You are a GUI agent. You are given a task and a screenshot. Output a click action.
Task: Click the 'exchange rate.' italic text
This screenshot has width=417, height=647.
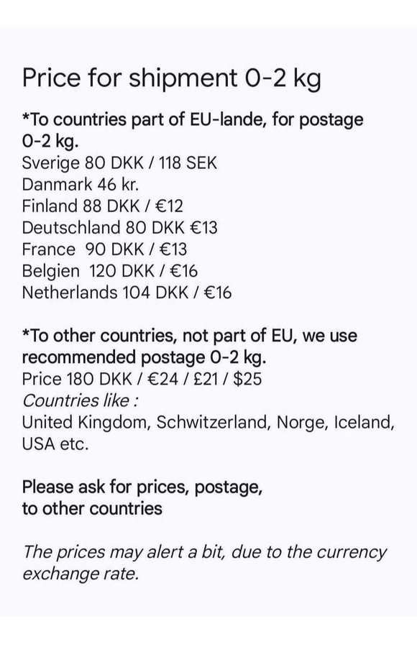tap(81, 574)
